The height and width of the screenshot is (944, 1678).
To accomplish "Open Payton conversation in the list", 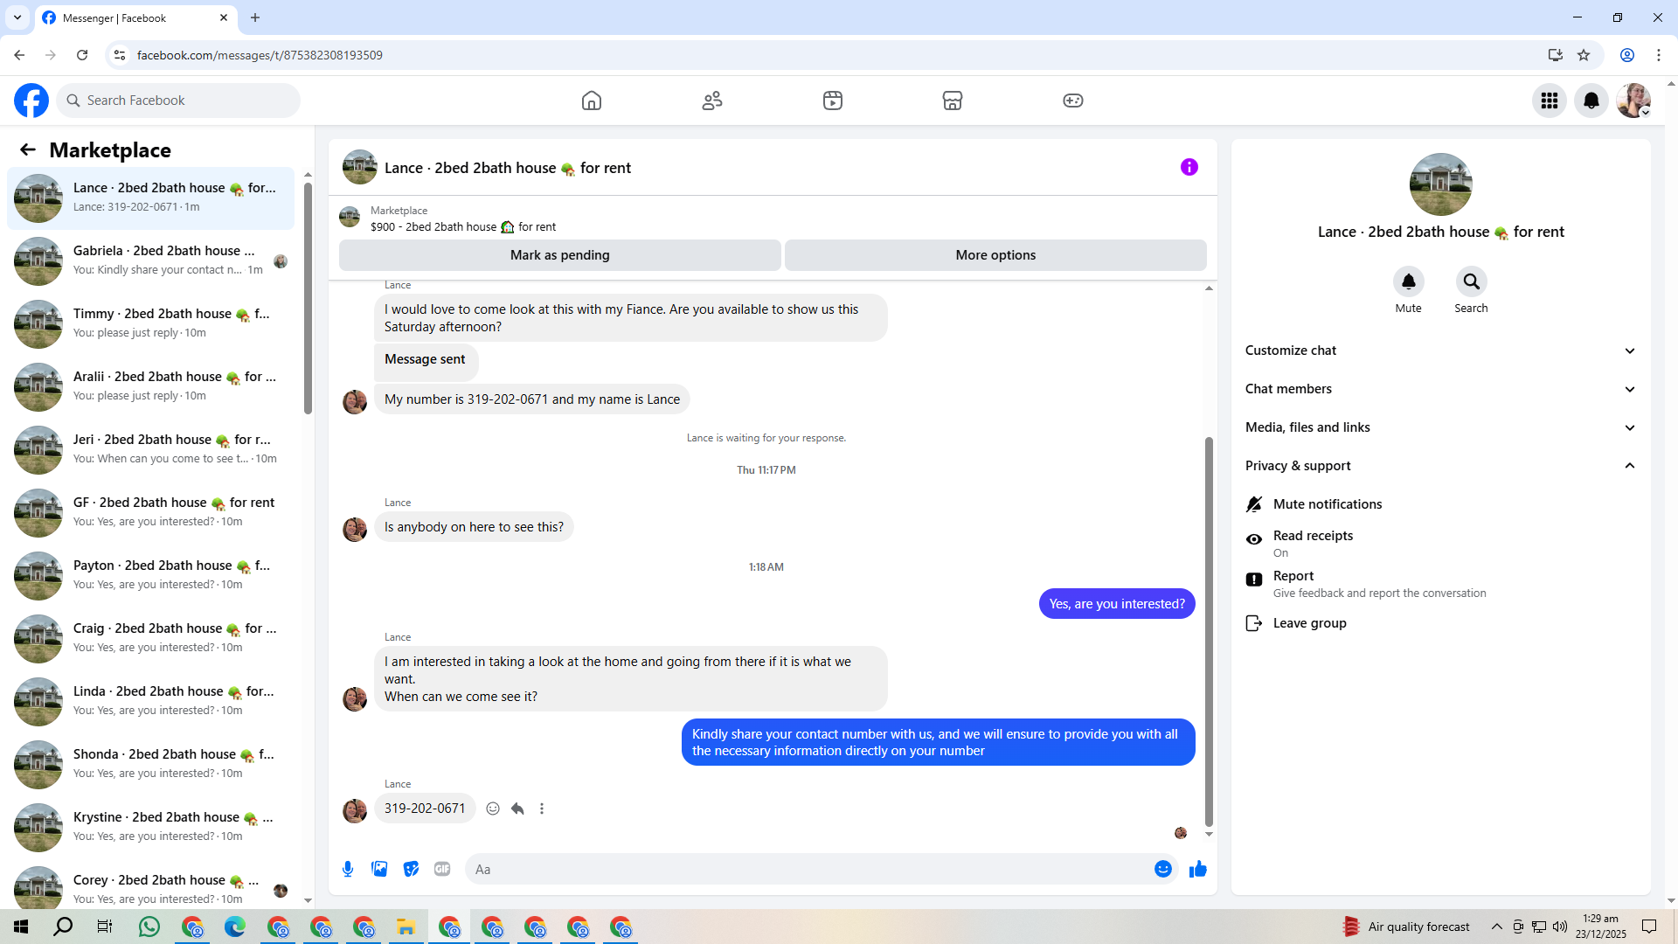I will coord(151,576).
